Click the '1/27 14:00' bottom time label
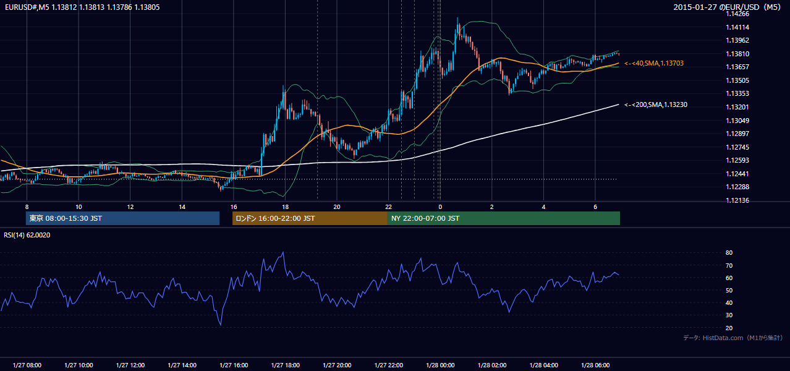The width and height of the screenshot is (790, 371). [x=182, y=365]
